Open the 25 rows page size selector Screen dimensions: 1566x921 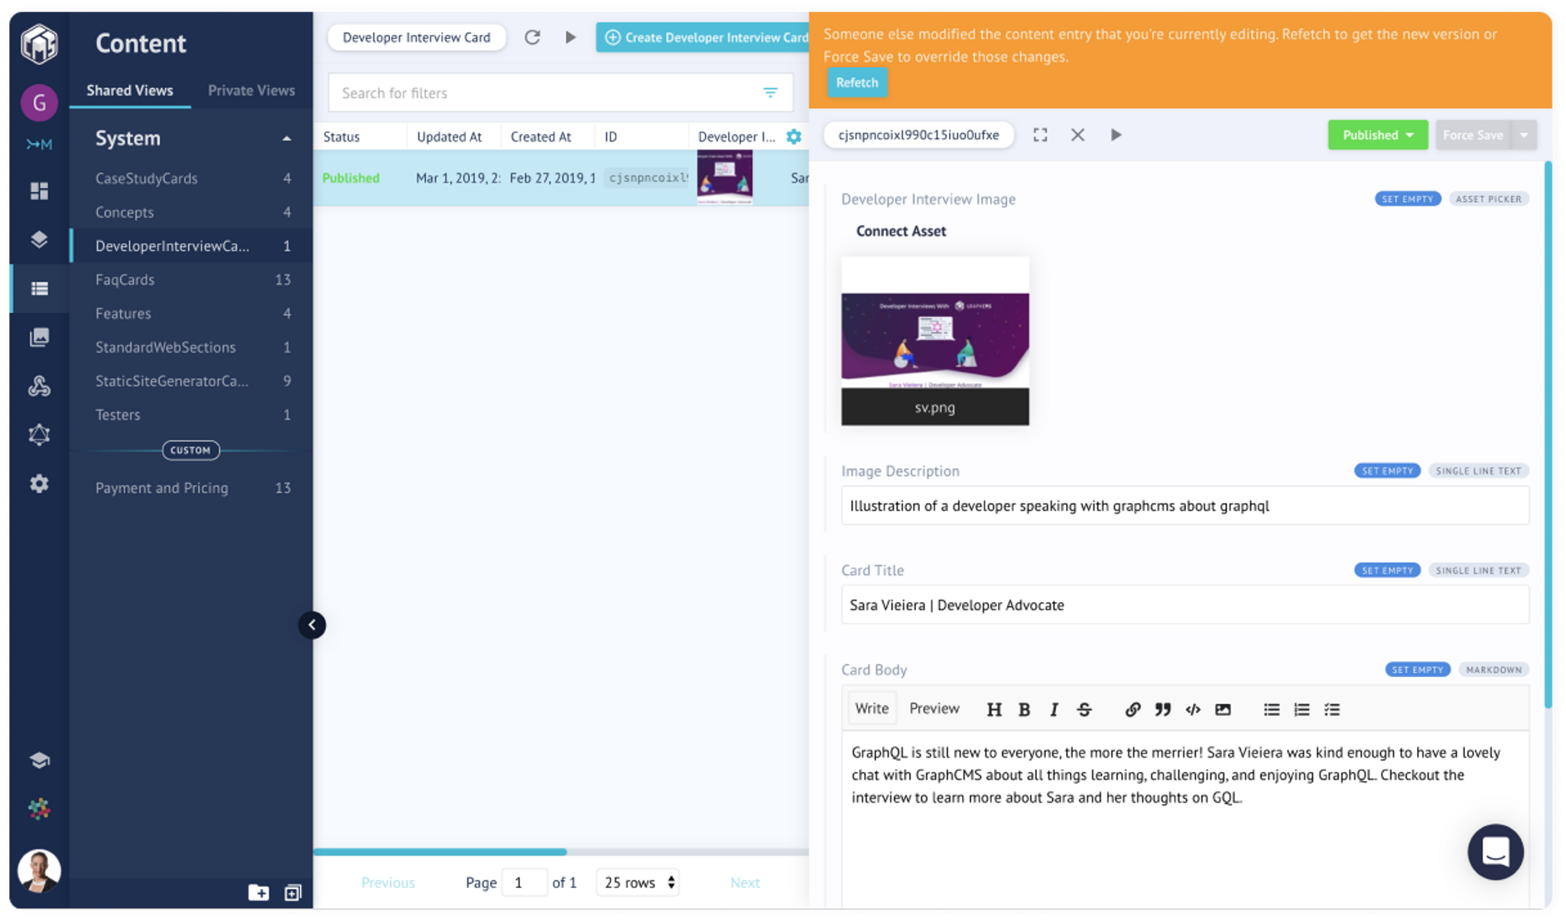click(x=638, y=883)
